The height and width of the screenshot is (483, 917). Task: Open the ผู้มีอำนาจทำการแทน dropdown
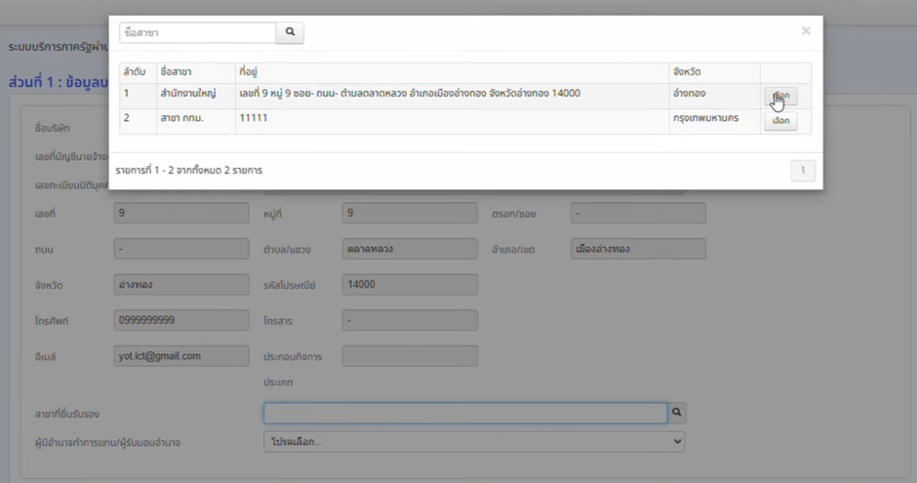474,442
